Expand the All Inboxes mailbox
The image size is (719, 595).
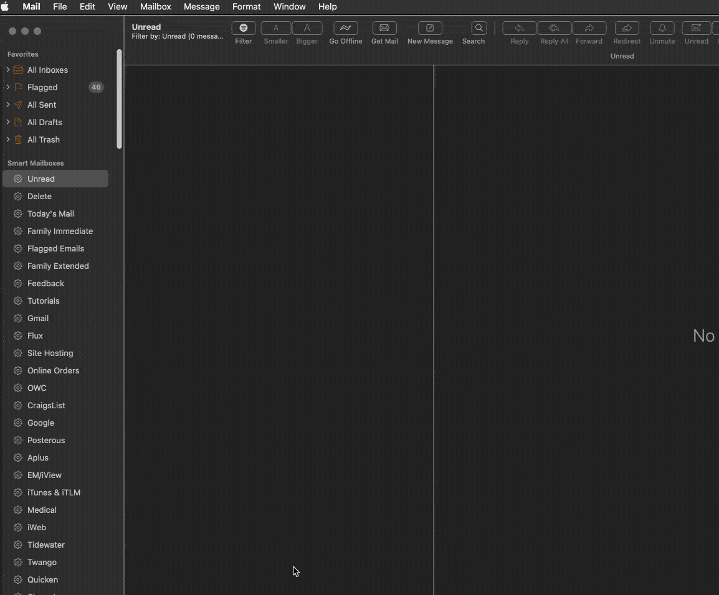[x=8, y=70]
